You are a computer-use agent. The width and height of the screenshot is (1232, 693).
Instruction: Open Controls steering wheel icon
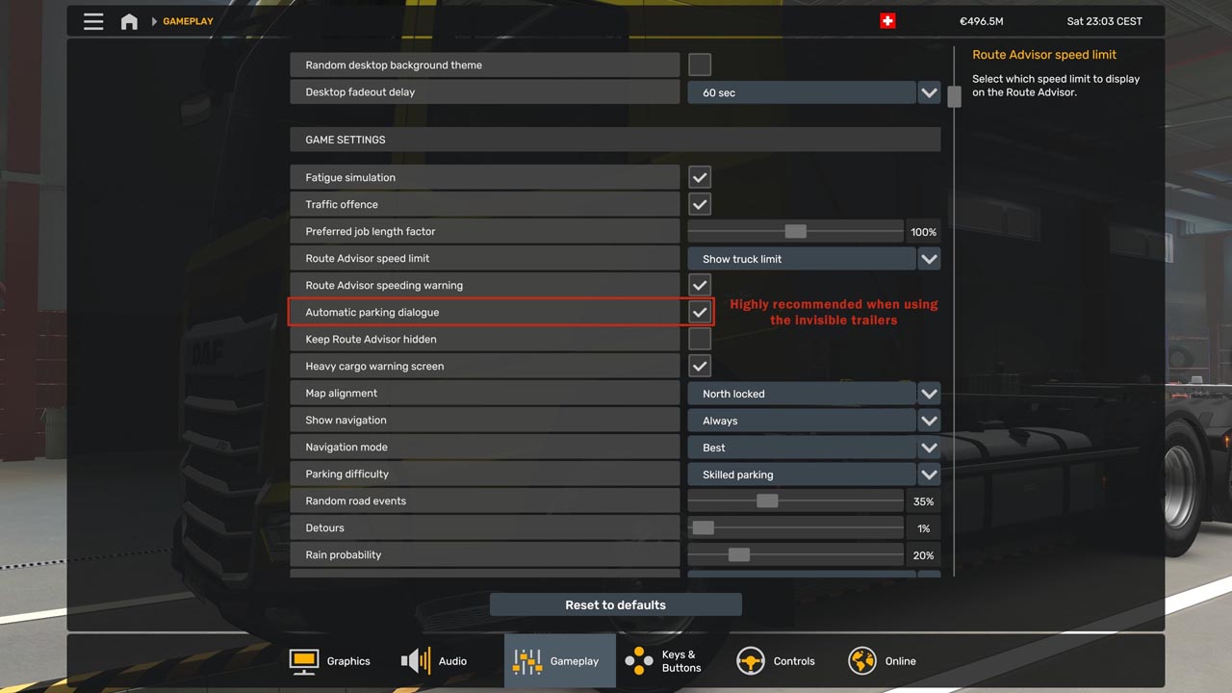point(751,661)
